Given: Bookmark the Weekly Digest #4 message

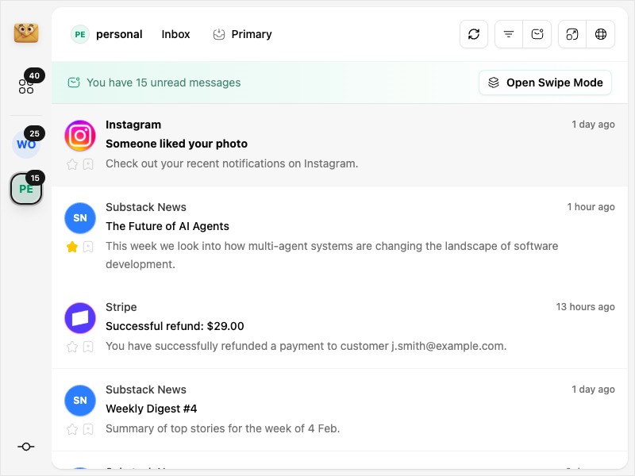Looking at the screenshot, I should coord(88,429).
